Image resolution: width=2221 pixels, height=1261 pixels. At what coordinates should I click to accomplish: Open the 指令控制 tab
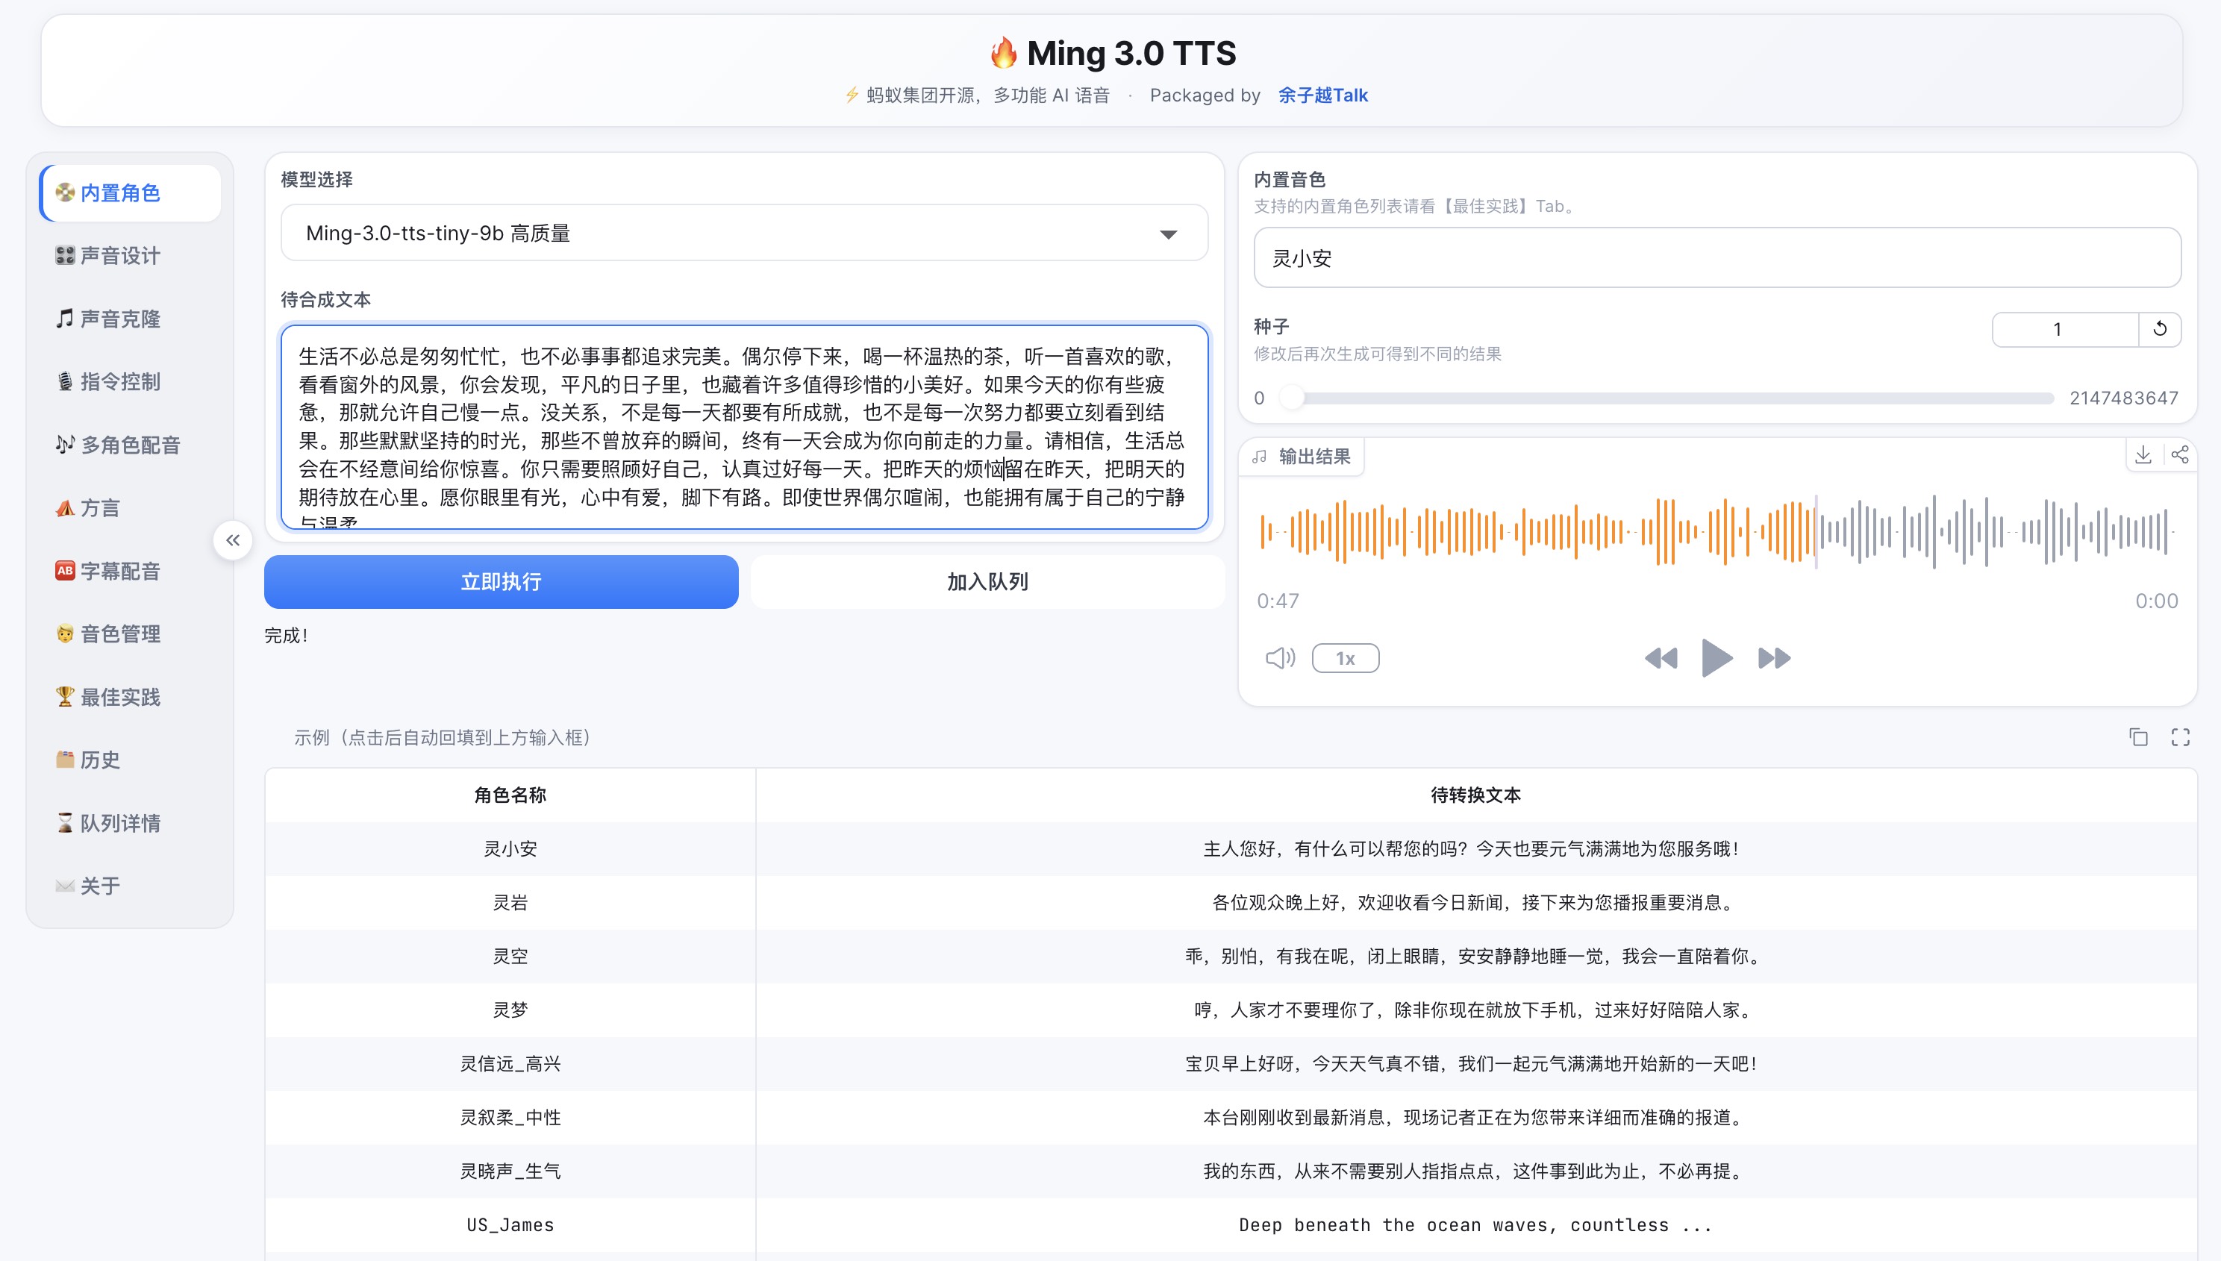[130, 382]
